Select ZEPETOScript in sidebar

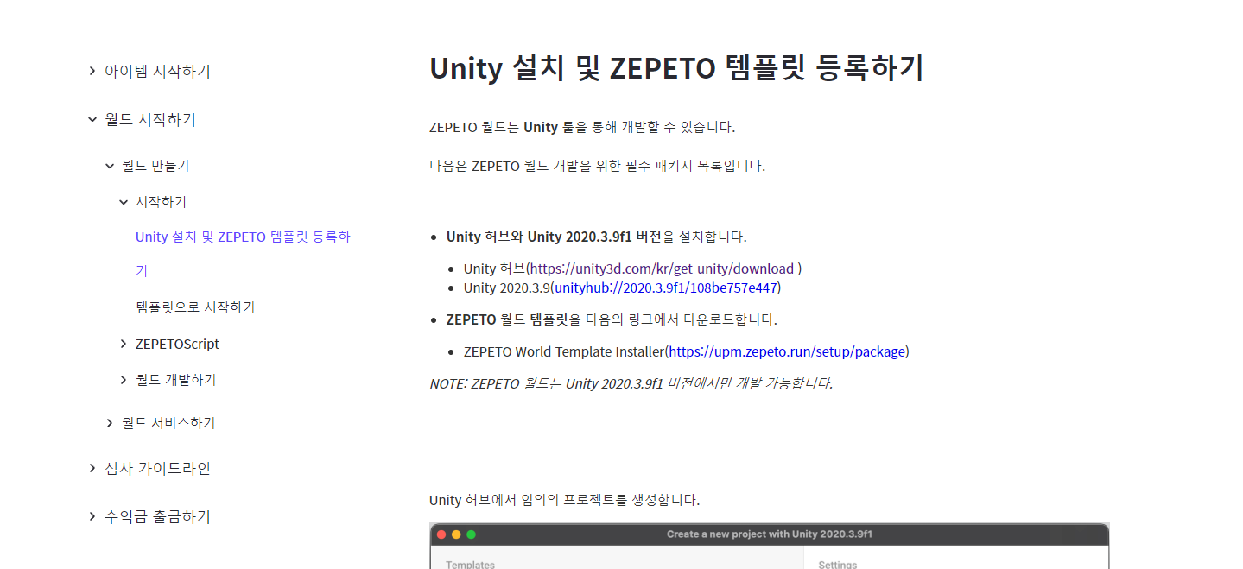(x=177, y=345)
